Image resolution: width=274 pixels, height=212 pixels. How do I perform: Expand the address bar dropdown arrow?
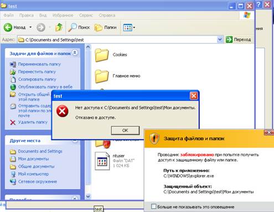(x=220, y=39)
